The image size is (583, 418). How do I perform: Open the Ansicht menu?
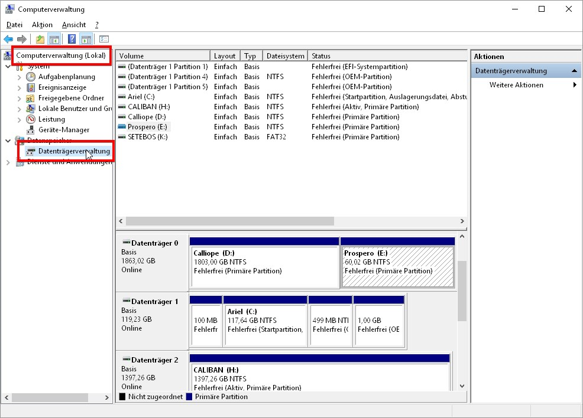click(x=74, y=25)
